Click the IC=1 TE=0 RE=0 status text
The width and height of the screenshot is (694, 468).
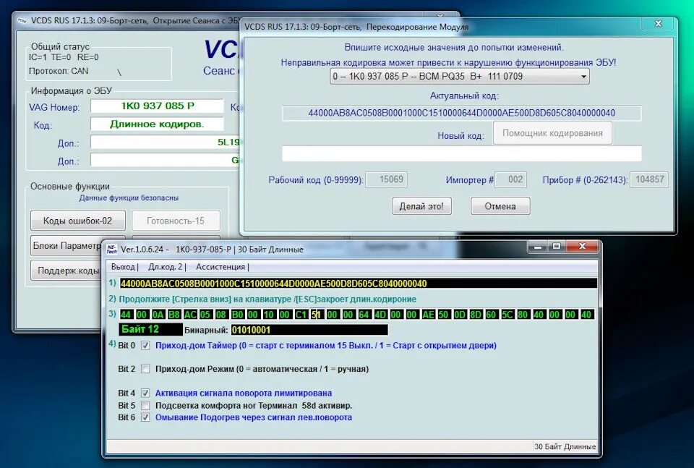(64, 57)
